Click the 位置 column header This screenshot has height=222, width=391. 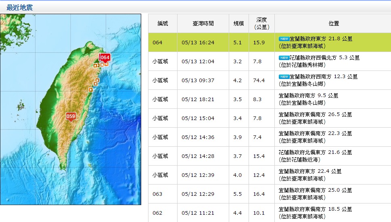pyautogui.click(x=334, y=23)
